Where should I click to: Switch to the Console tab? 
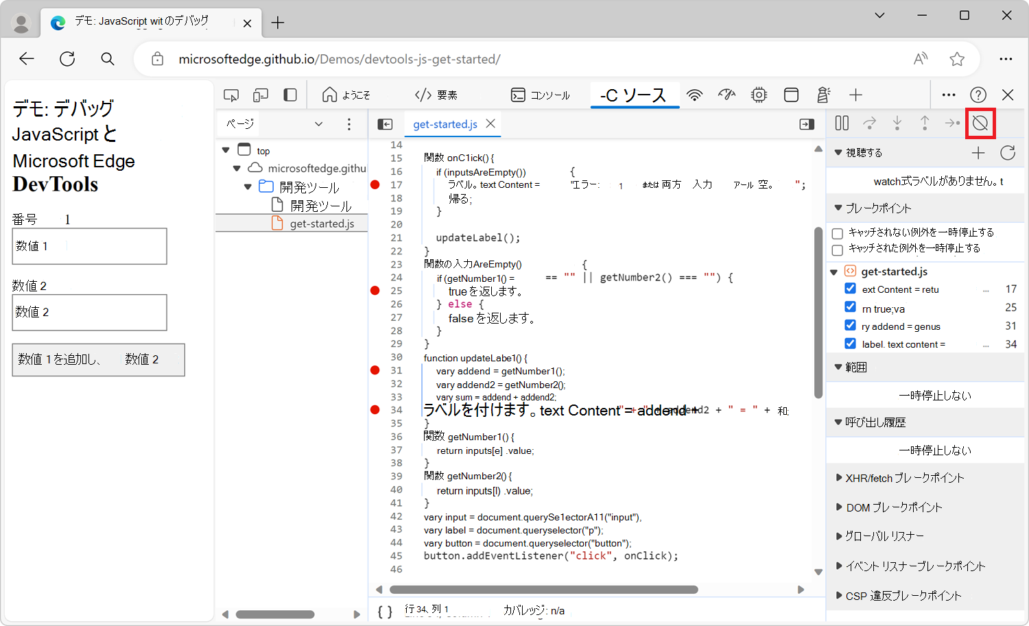(x=541, y=95)
